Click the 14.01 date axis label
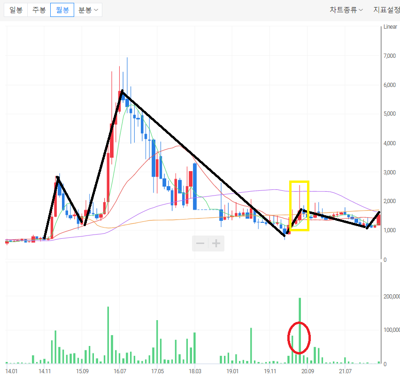 11,371
